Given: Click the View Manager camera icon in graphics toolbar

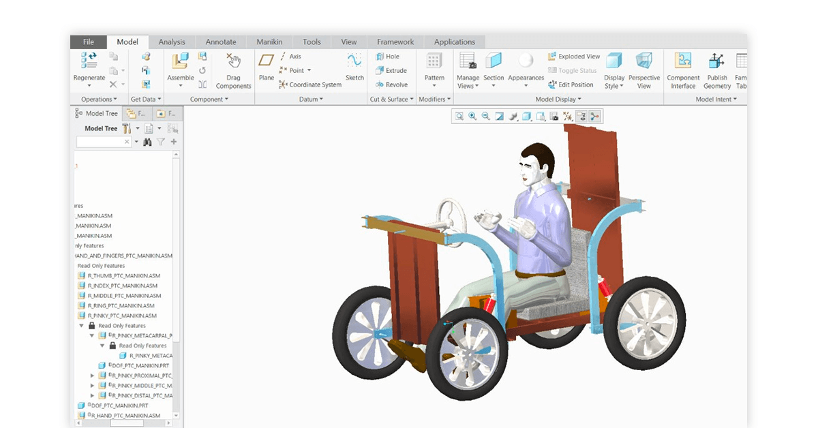Looking at the screenshot, I should click(554, 117).
